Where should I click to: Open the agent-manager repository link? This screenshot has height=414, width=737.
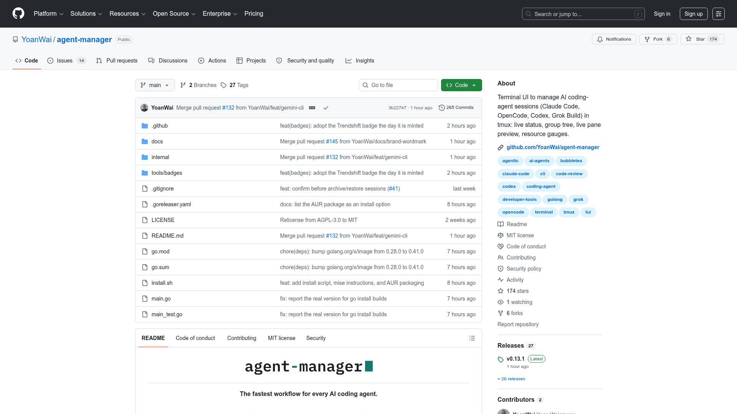click(84, 39)
